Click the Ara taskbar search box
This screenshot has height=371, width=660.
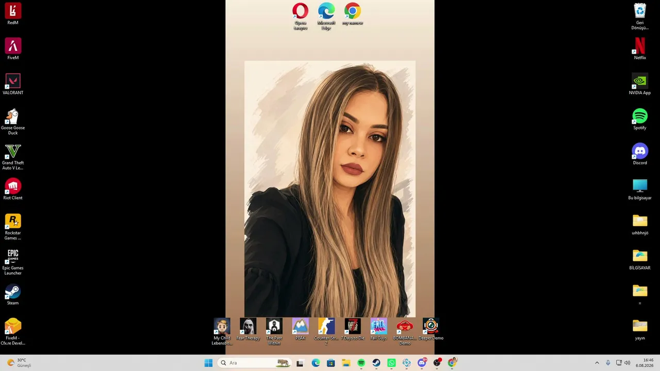(254, 363)
